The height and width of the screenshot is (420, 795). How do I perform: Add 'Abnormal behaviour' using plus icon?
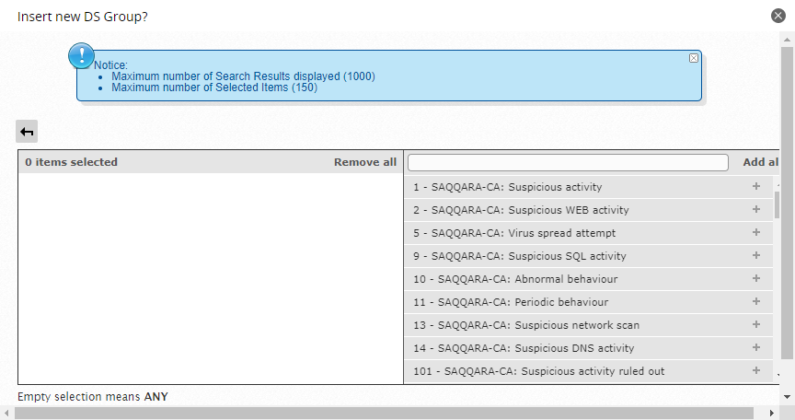click(x=756, y=278)
